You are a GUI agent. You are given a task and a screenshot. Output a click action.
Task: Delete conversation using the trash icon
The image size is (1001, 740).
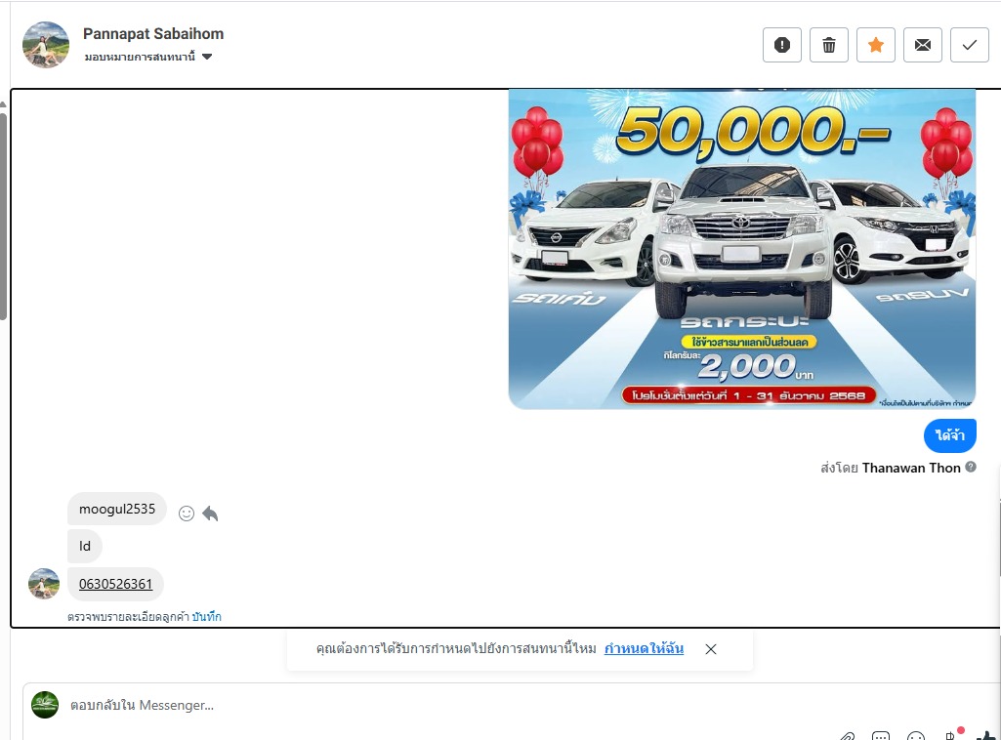829,45
